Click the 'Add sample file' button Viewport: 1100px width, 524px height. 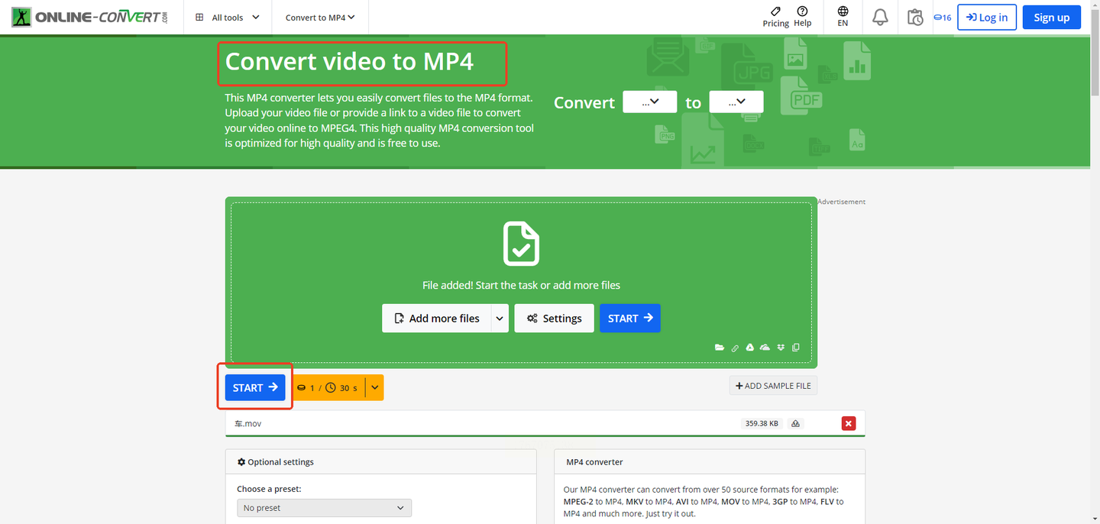773,386
